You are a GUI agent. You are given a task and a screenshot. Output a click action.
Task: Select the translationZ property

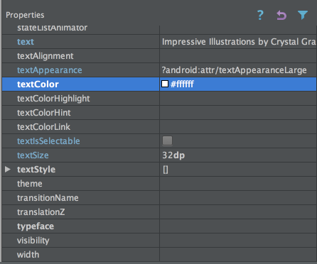pos(41,212)
